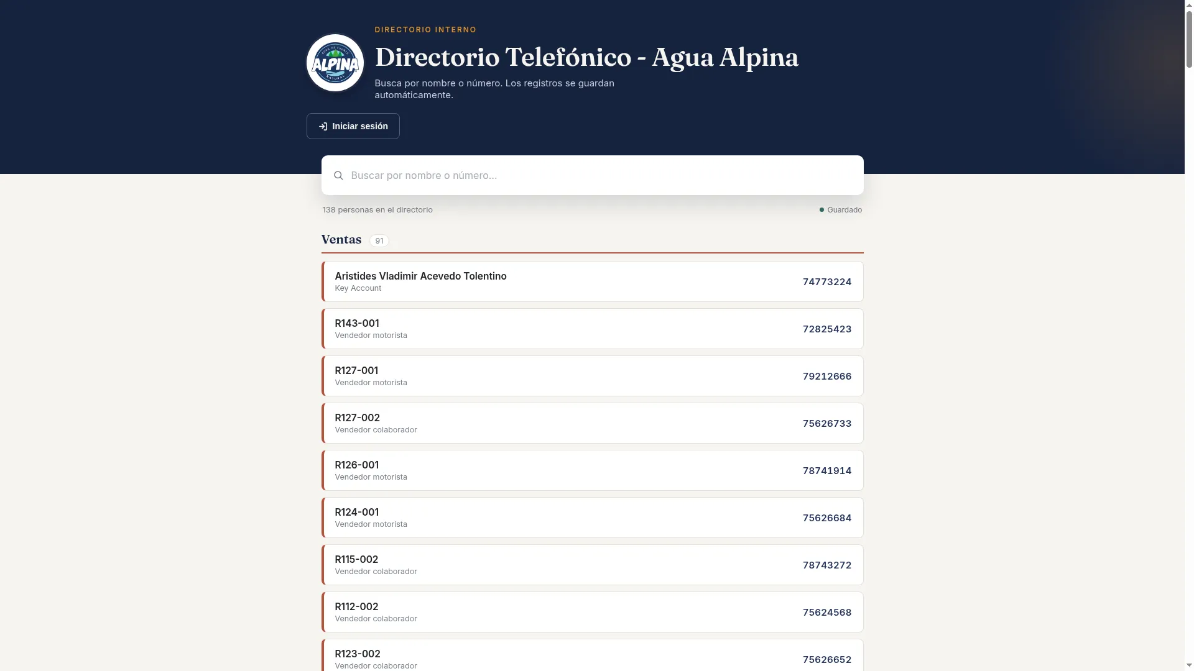
Task: Click the 91 count badge
Action: pyautogui.click(x=379, y=241)
